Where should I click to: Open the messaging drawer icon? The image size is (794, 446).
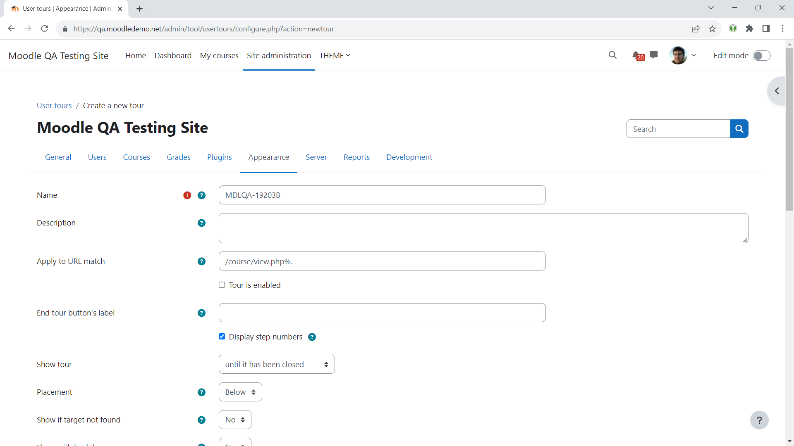[654, 55]
